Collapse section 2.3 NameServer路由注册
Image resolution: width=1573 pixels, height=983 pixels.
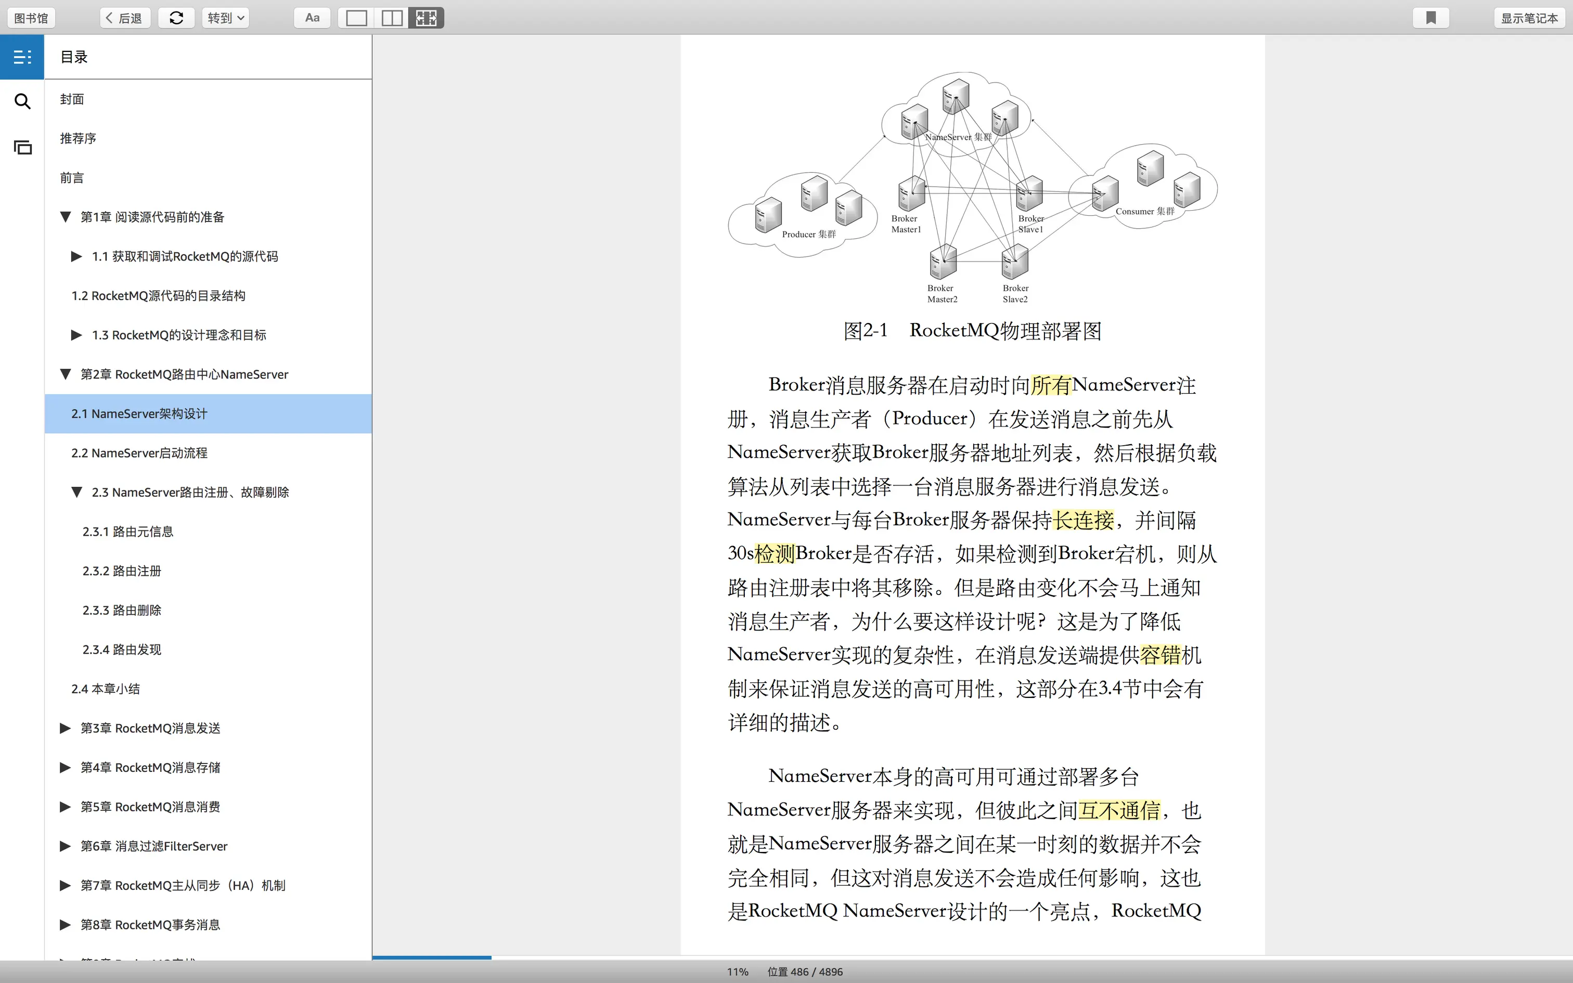coord(76,492)
